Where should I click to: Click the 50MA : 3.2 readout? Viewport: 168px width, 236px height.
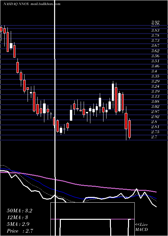(x=19, y=211)
